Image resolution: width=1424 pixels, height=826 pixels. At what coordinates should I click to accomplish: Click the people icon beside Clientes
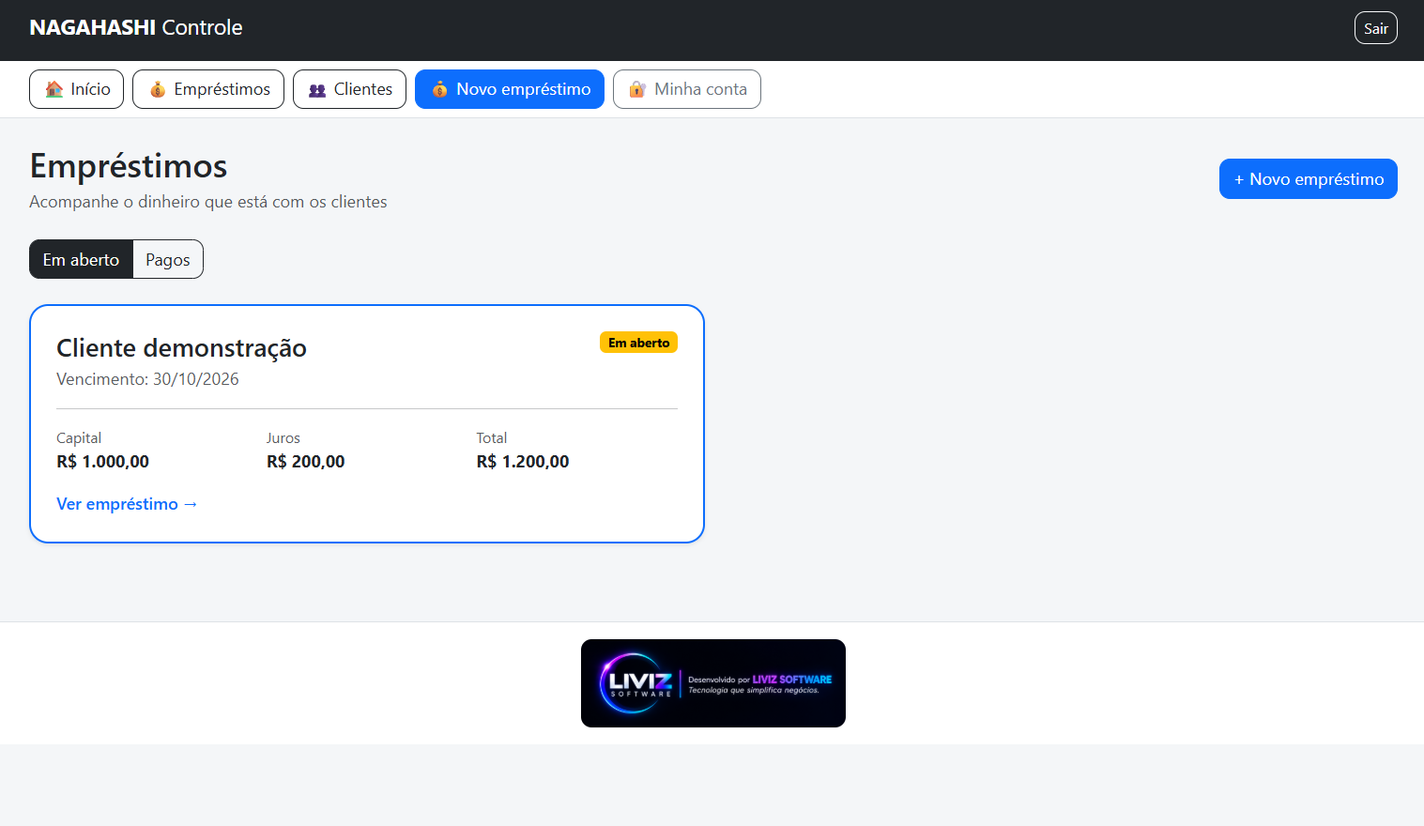tap(317, 89)
